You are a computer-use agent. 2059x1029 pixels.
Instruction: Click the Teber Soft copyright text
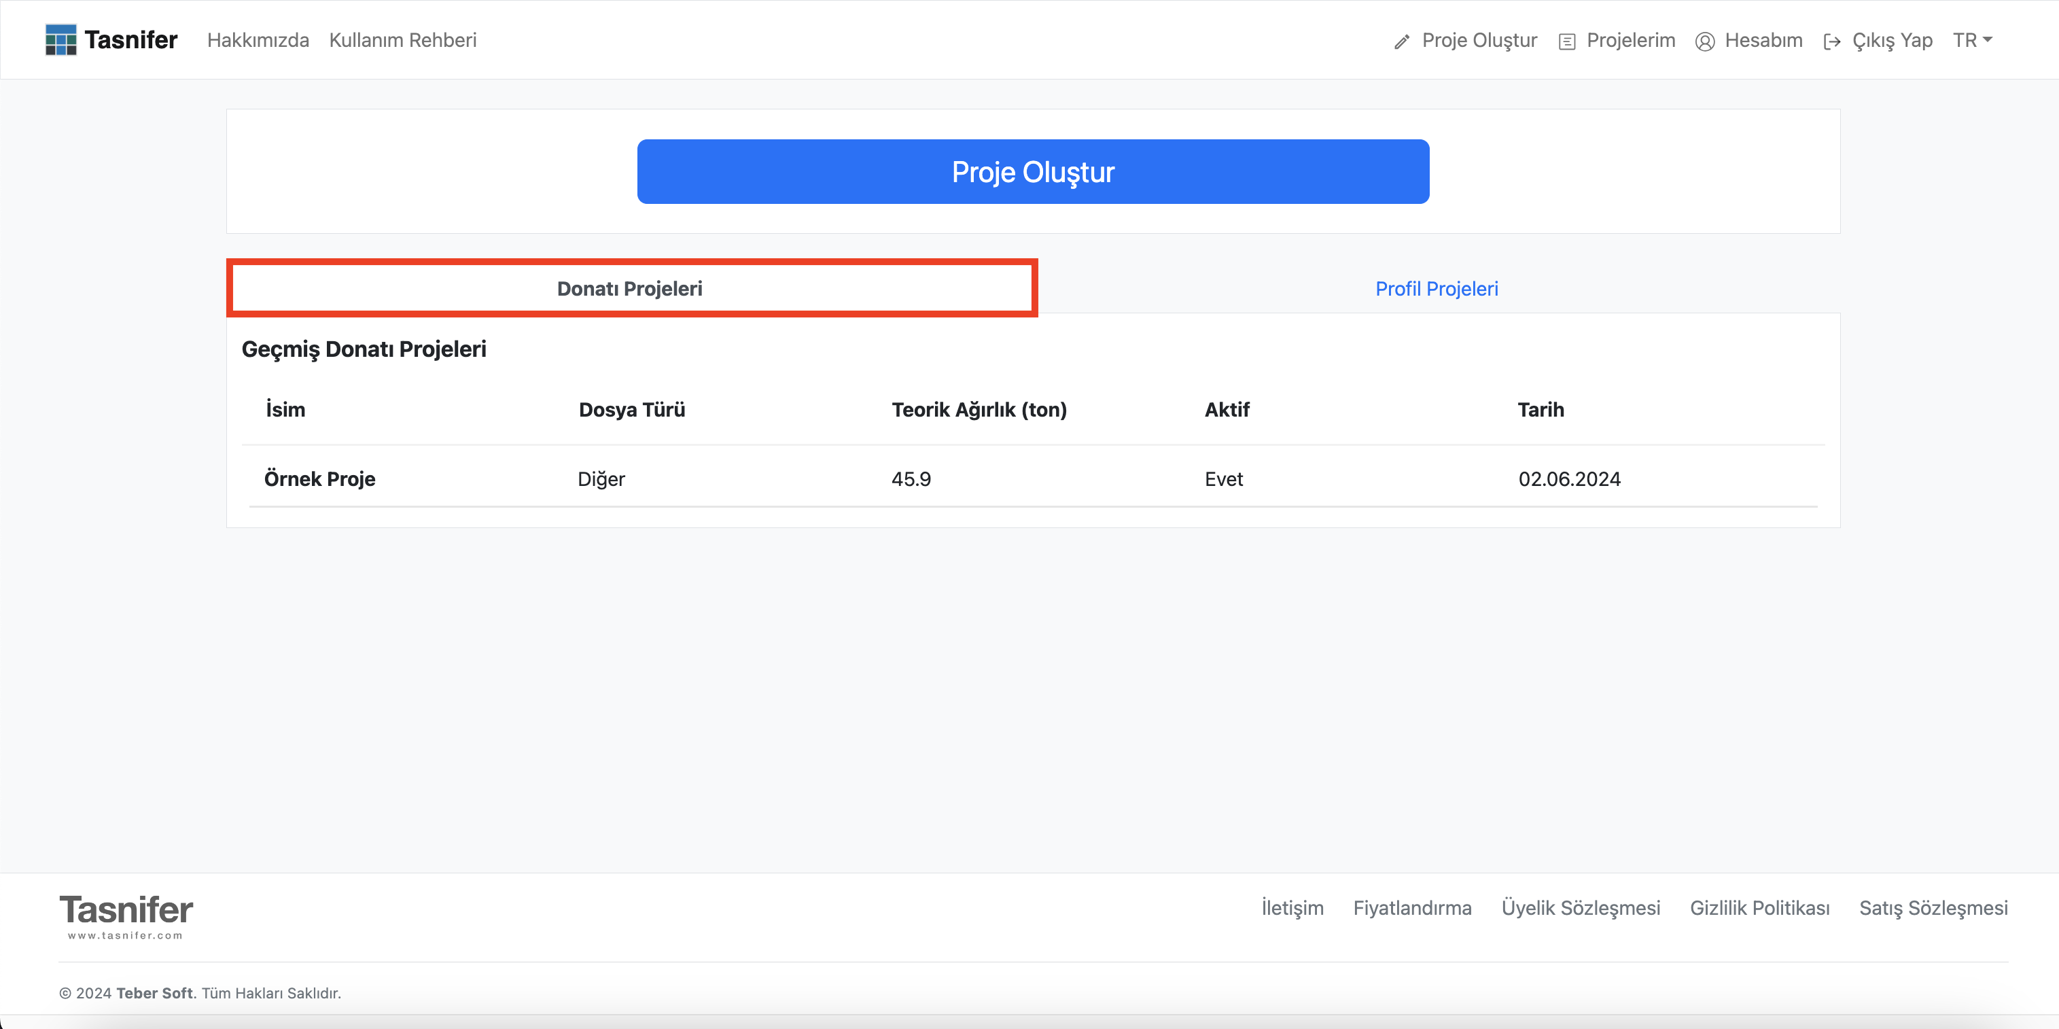coord(154,993)
